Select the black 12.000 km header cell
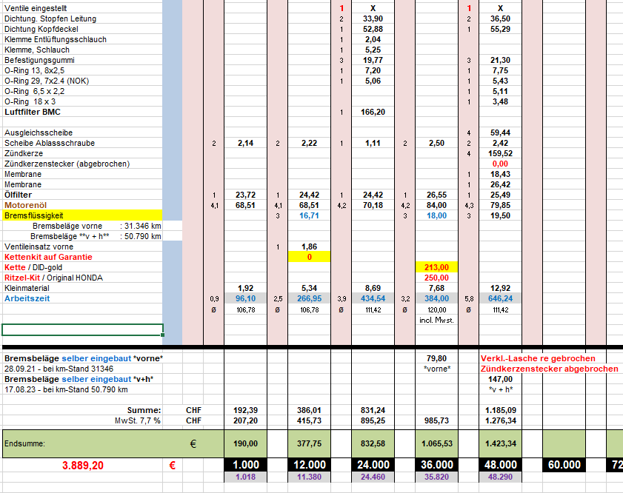 pyautogui.click(x=309, y=465)
